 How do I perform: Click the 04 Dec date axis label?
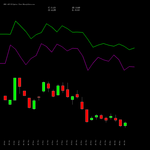tap(124, 143)
